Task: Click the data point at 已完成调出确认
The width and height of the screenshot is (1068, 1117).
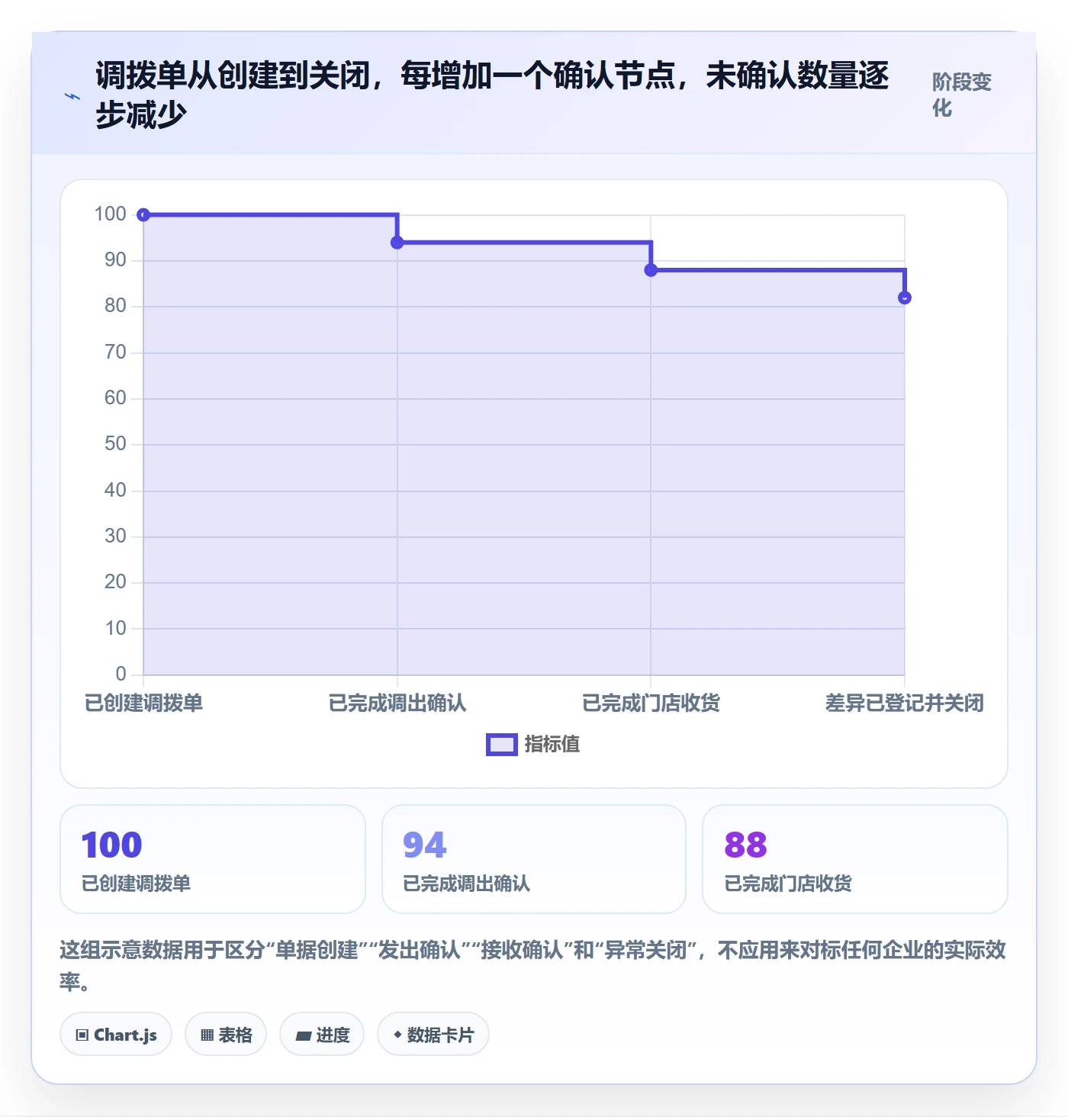Action: point(397,243)
